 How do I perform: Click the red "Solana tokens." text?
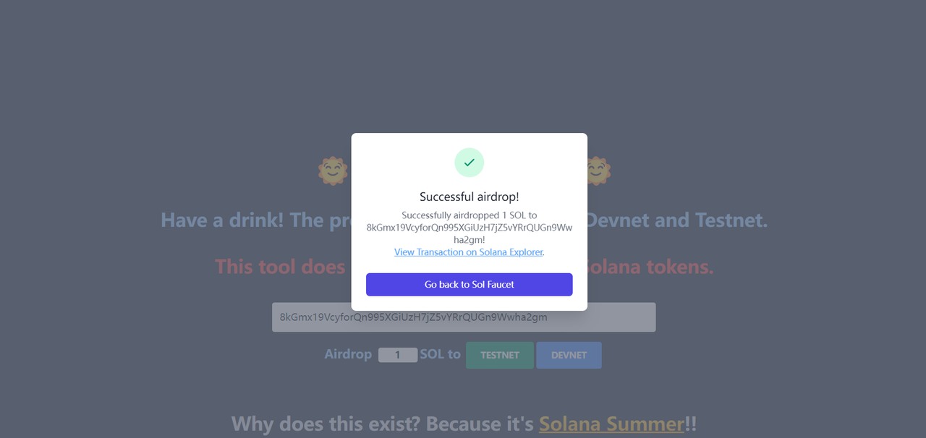click(x=648, y=267)
